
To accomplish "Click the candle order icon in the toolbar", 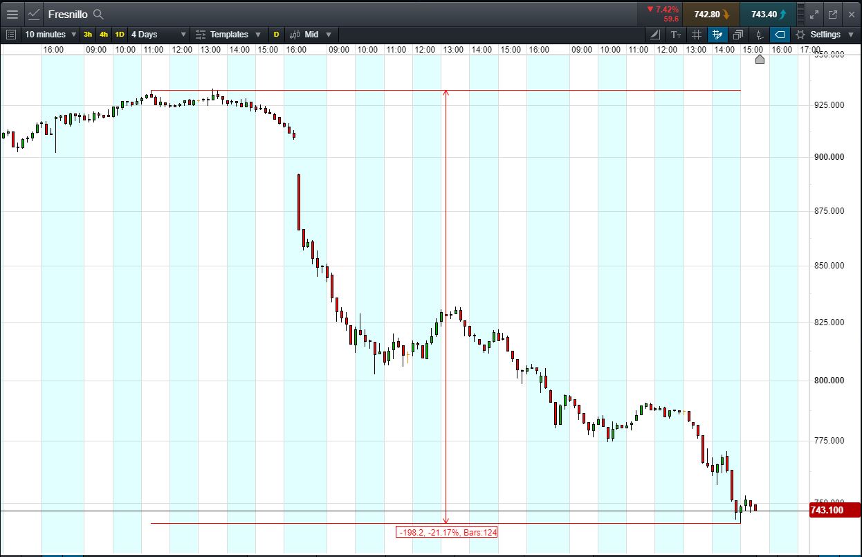I will 759,35.
